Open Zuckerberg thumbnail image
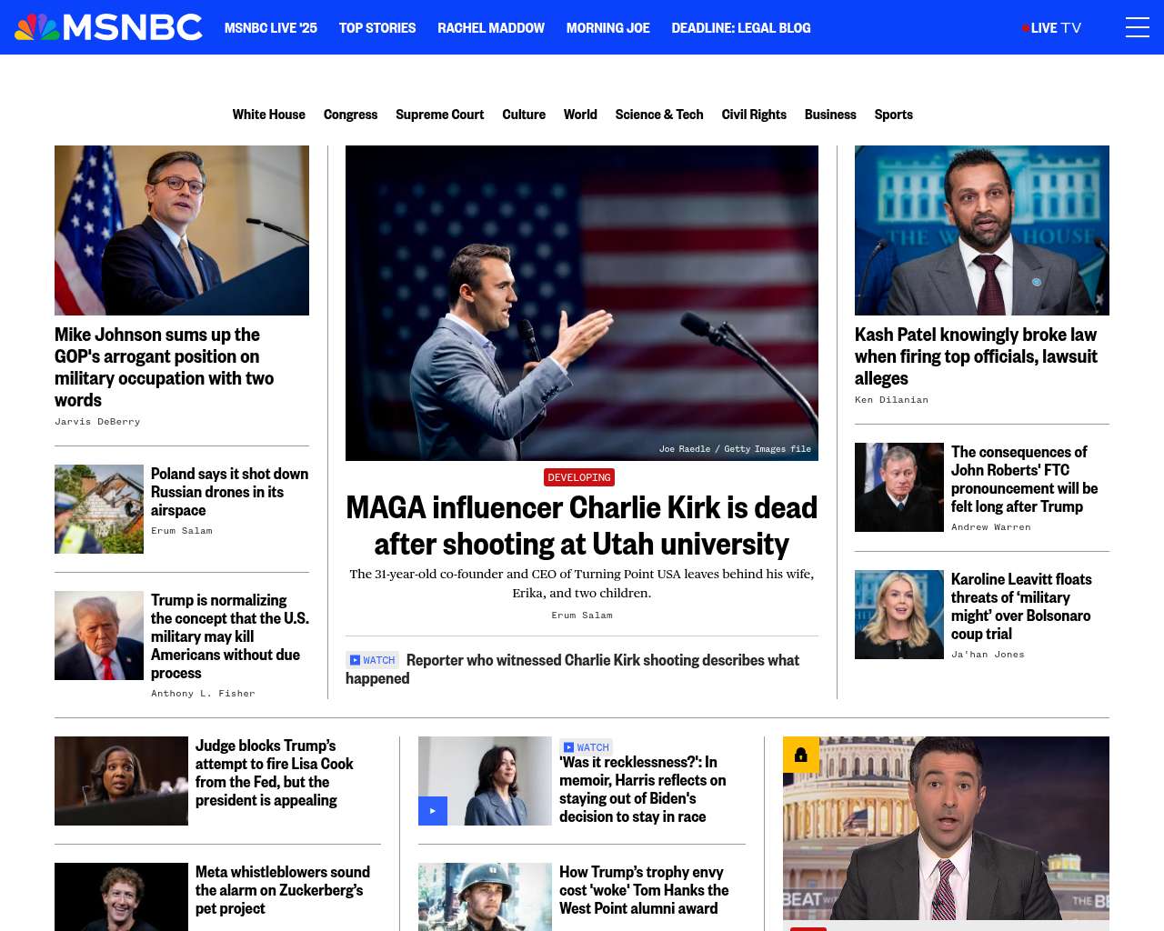Screen dimensions: 1164x931 121,896
